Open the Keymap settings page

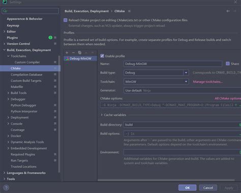(13, 25)
